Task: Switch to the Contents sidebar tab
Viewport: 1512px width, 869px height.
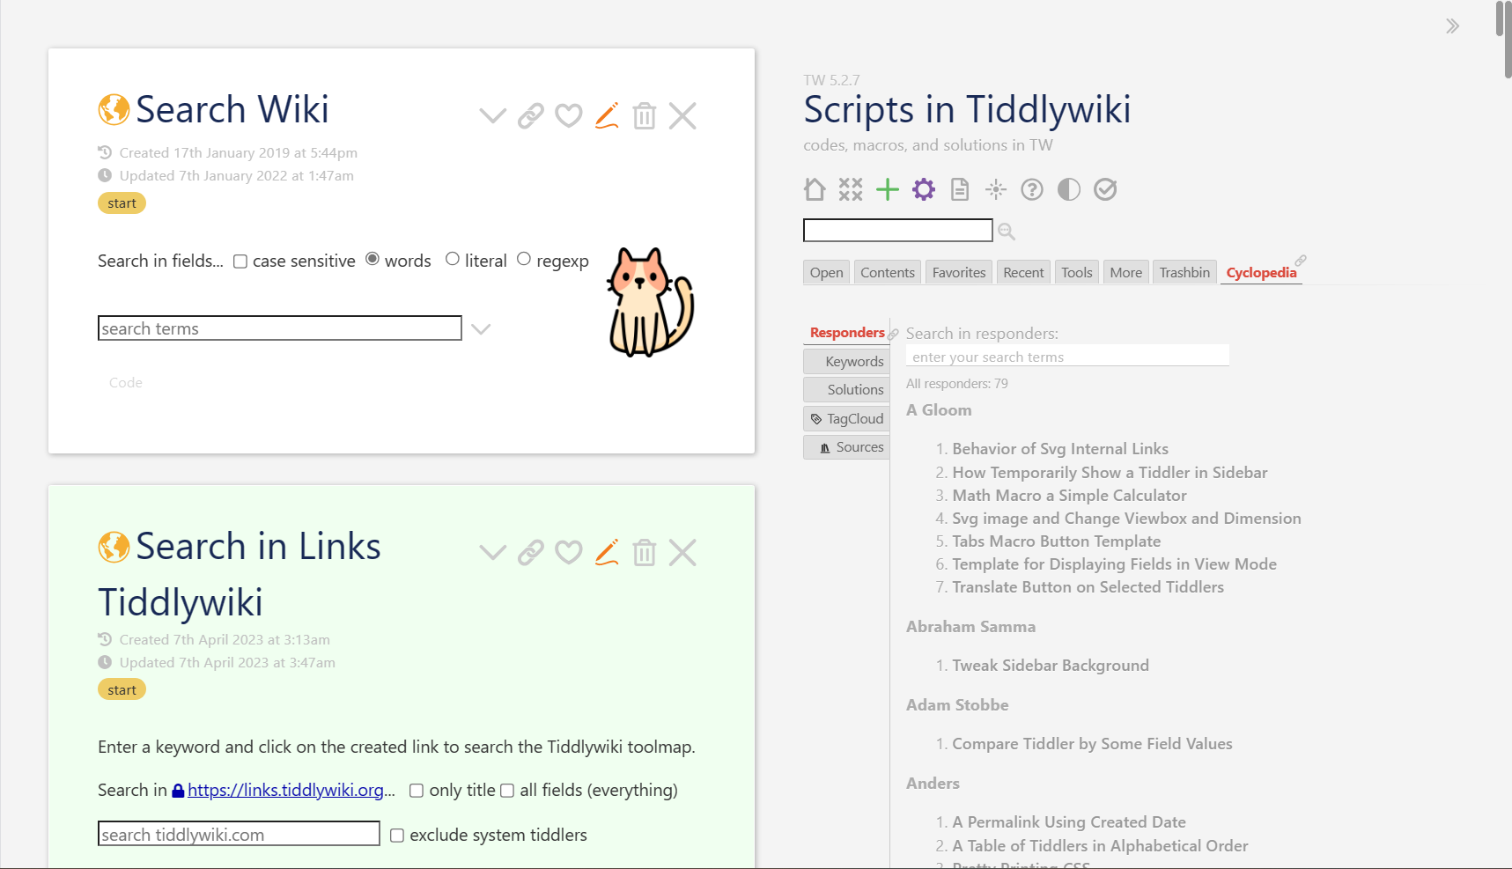Action: pos(888,272)
